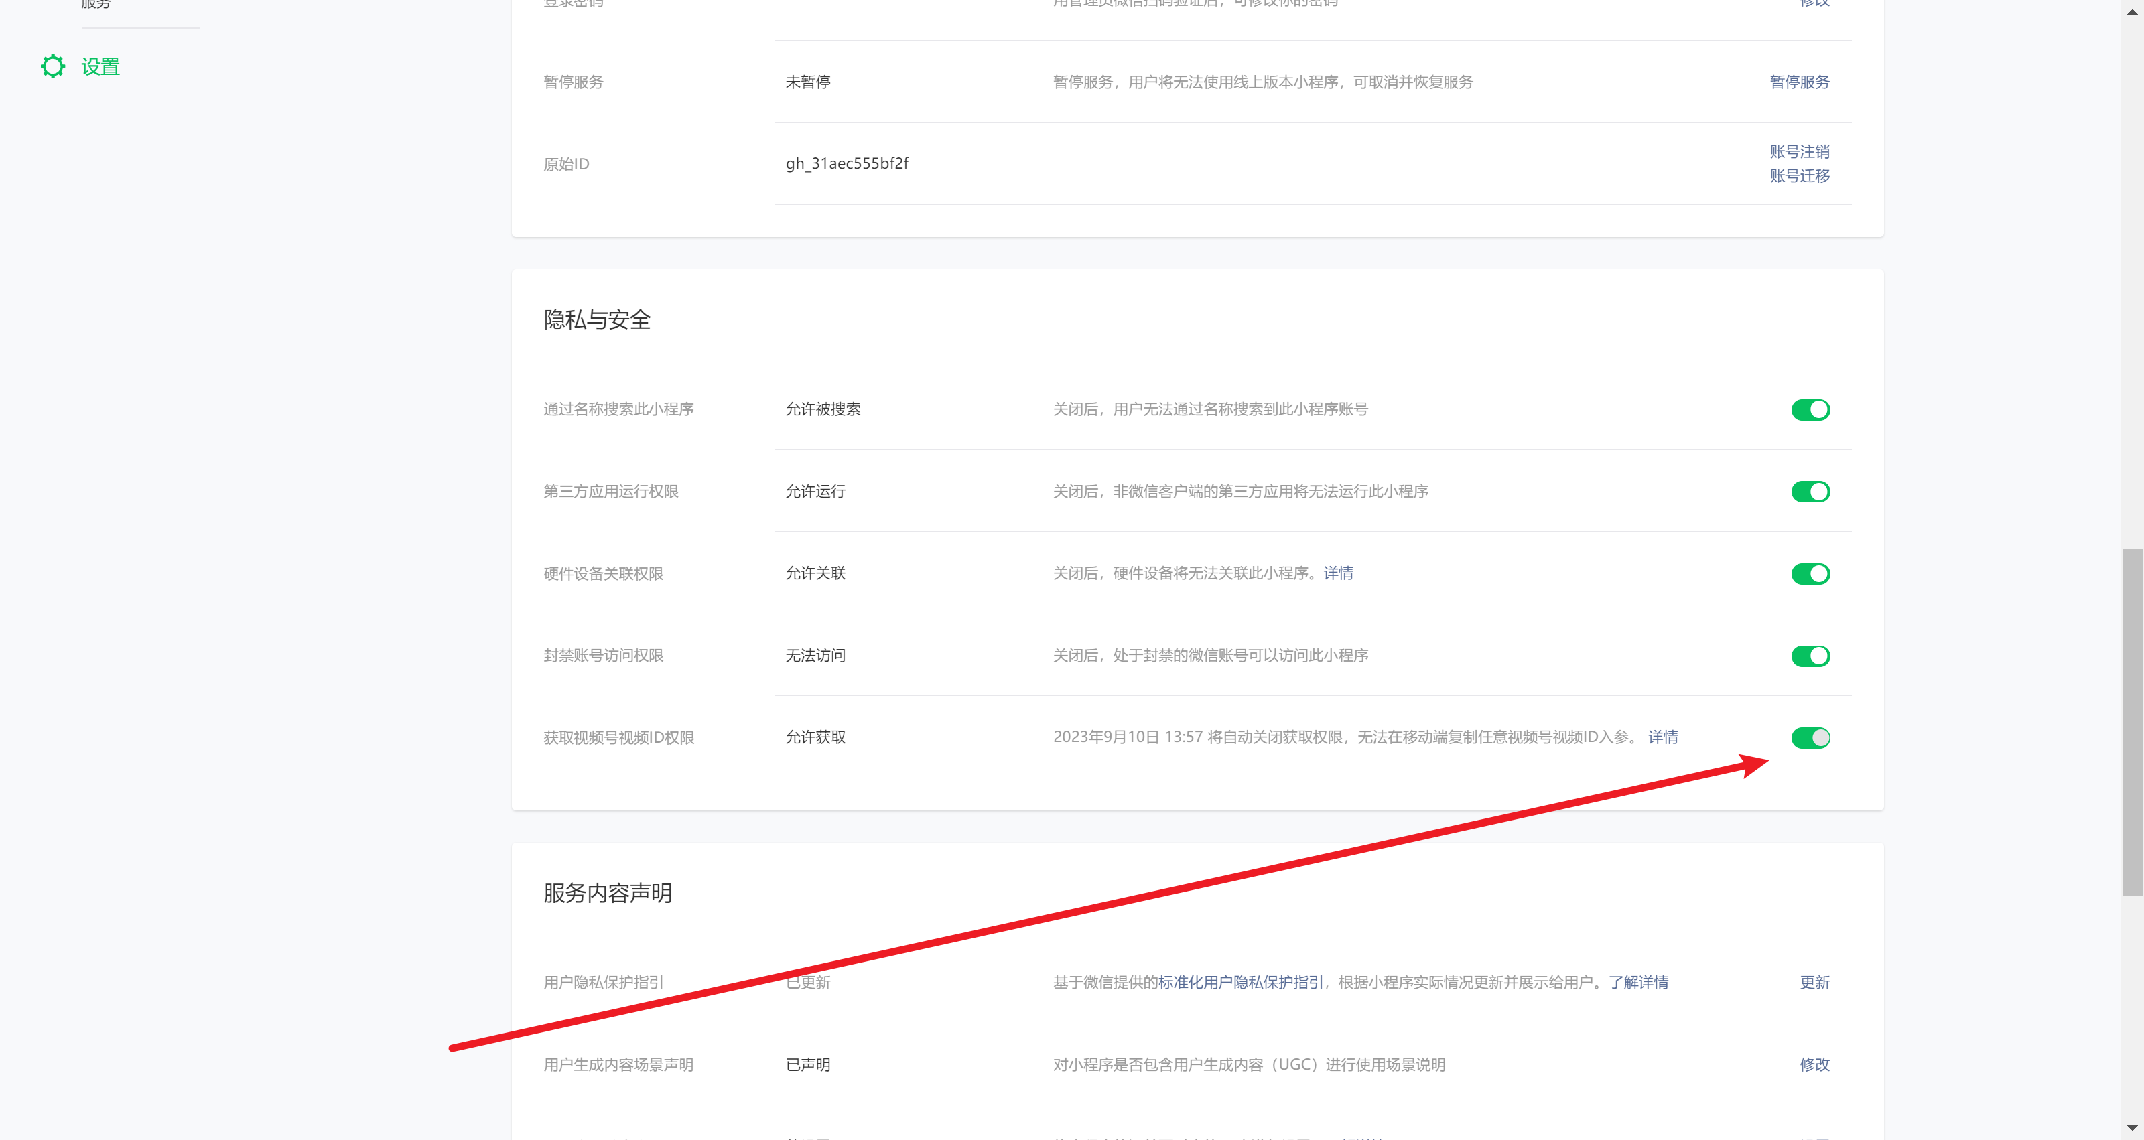Image resolution: width=2144 pixels, height=1140 pixels.
Task: Switch off 获取视频号视频ID权限 toggle
Action: [1810, 737]
